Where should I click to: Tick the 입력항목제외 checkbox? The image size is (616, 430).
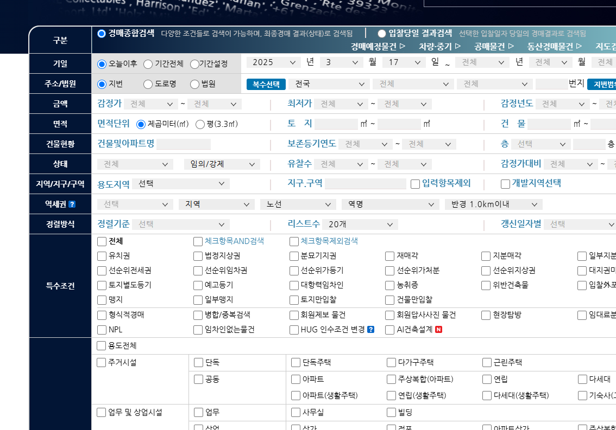point(415,184)
